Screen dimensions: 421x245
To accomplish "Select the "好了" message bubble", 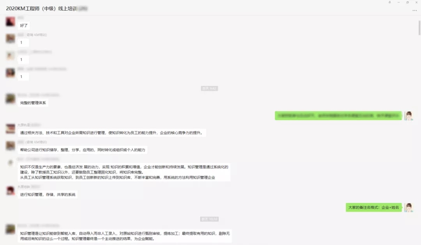I will point(24,25).
